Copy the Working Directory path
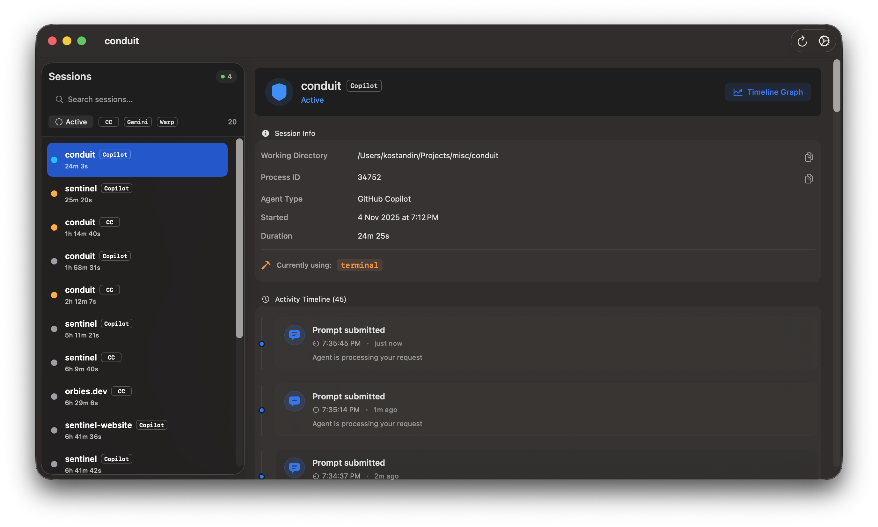878x527 pixels. coord(809,157)
